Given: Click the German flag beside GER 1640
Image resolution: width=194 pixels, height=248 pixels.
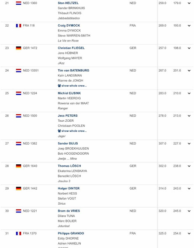Looking at the screenshot, I should 19,166.
